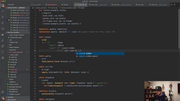Open the Live Share icon view
Viewport: 180px width, 101px height.
point(3,46)
